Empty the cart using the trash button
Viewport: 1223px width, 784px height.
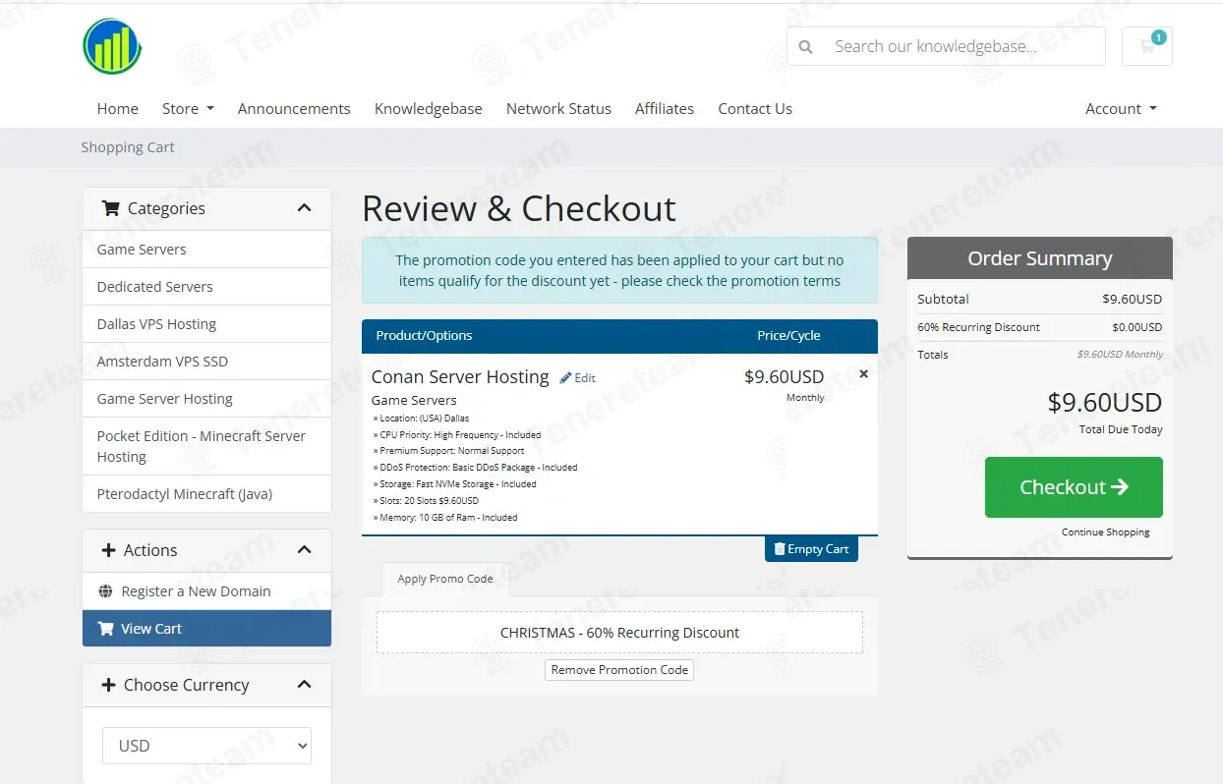(x=811, y=549)
